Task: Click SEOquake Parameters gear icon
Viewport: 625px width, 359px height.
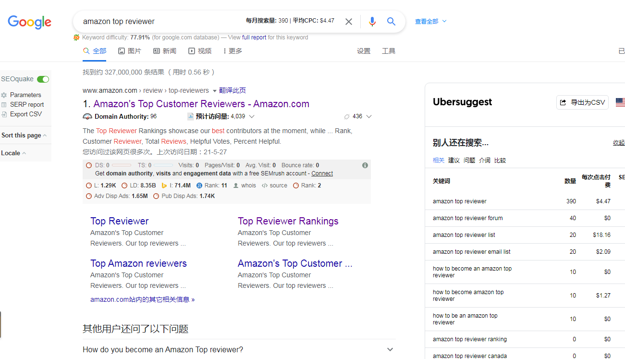Action: [x=4, y=95]
